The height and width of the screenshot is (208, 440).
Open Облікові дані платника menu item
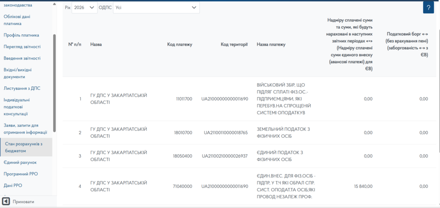[16, 20]
